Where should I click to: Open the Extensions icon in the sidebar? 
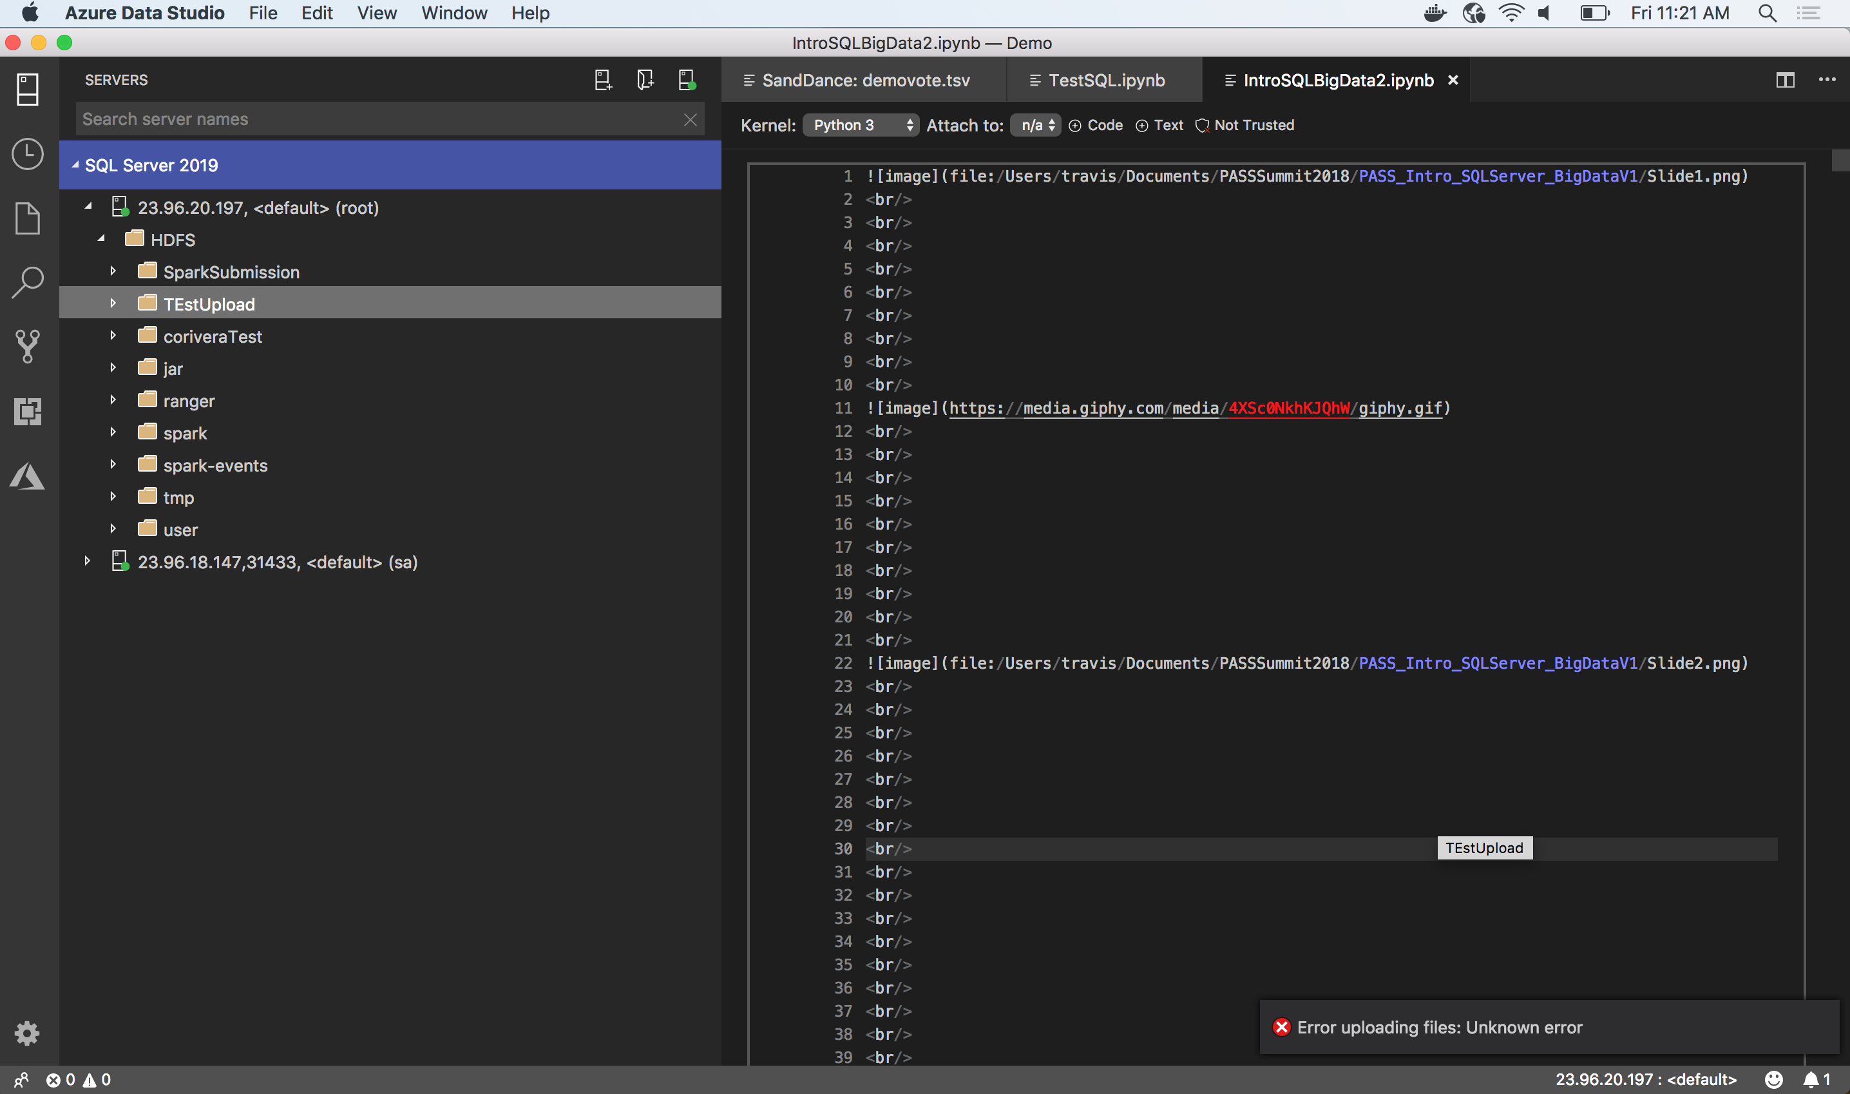click(x=28, y=411)
